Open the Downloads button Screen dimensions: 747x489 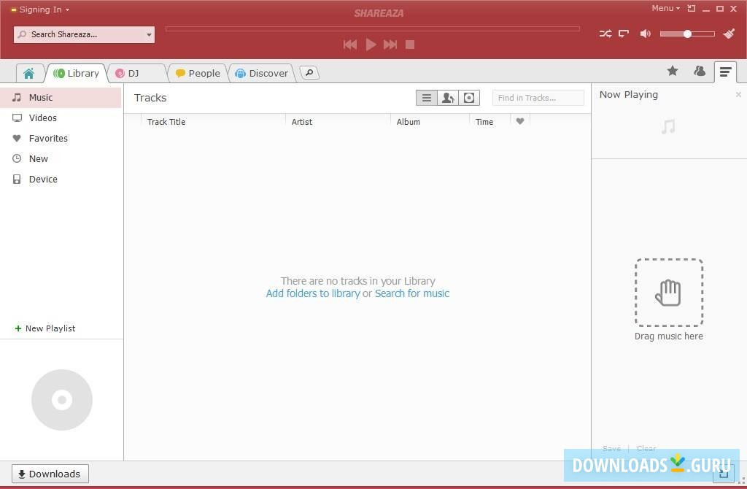[x=50, y=474]
